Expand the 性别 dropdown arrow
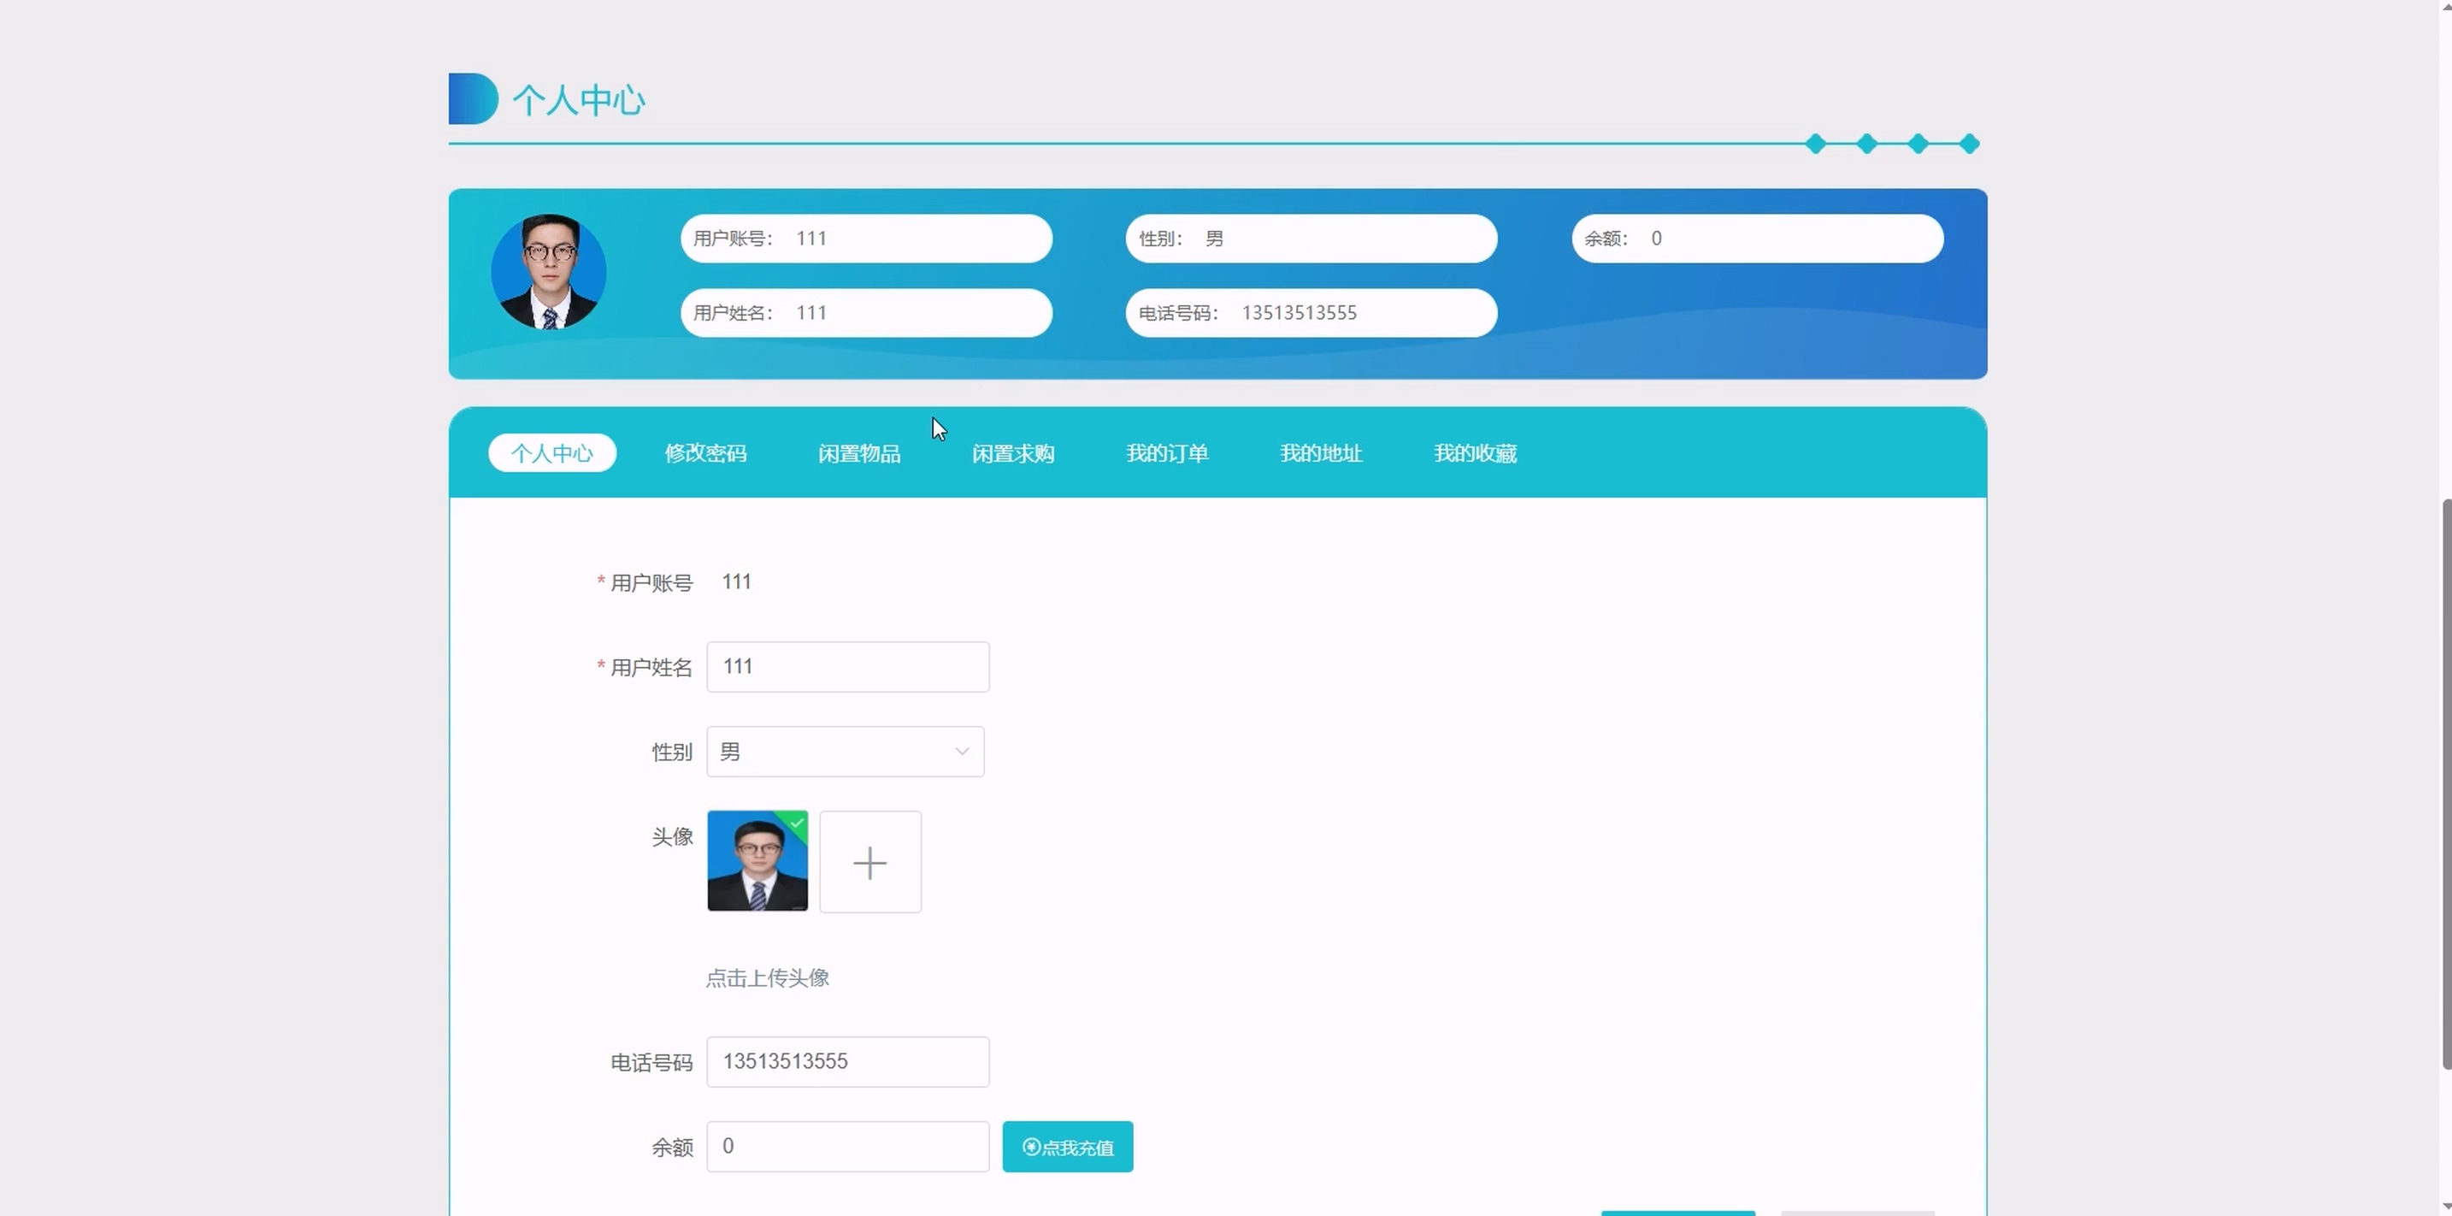The width and height of the screenshot is (2452, 1216). pos(961,752)
